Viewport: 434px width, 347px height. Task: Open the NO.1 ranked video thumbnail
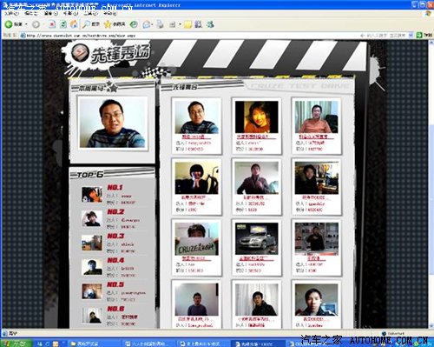92,195
